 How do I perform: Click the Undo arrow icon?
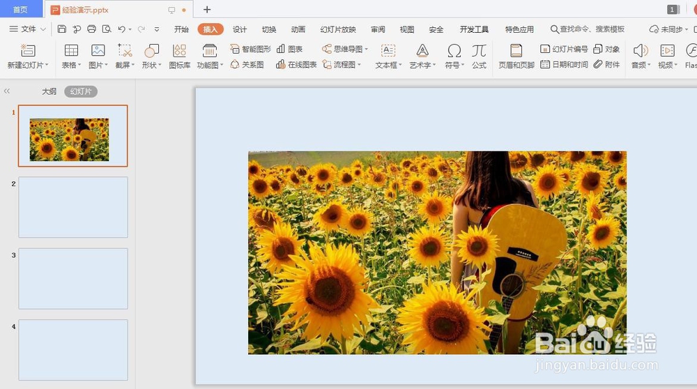[x=121, y=29]
